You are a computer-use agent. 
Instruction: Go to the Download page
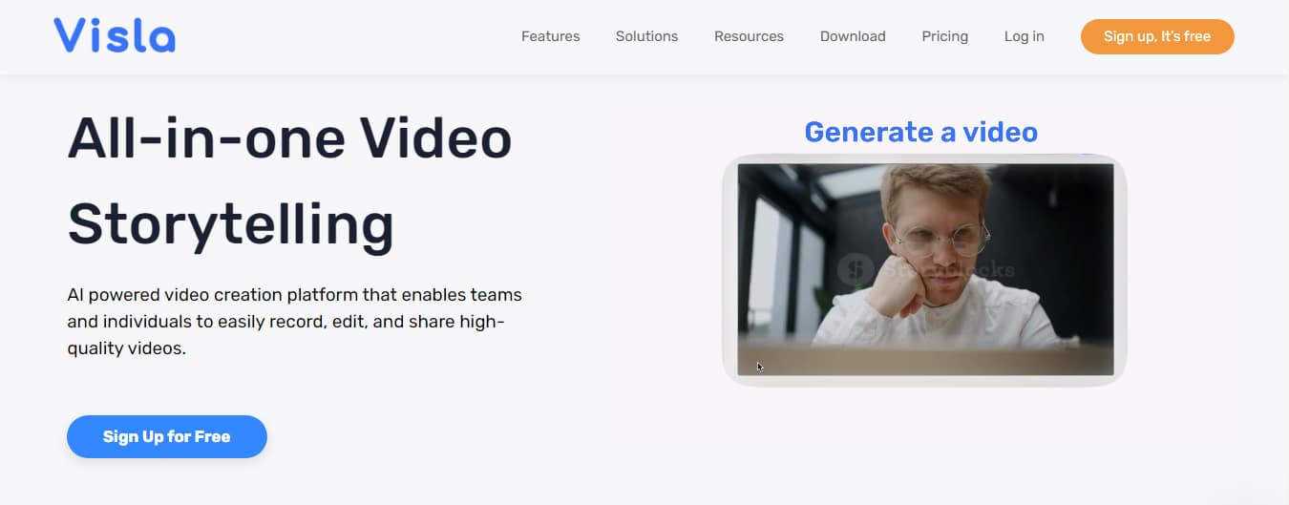tap(853, 36)
